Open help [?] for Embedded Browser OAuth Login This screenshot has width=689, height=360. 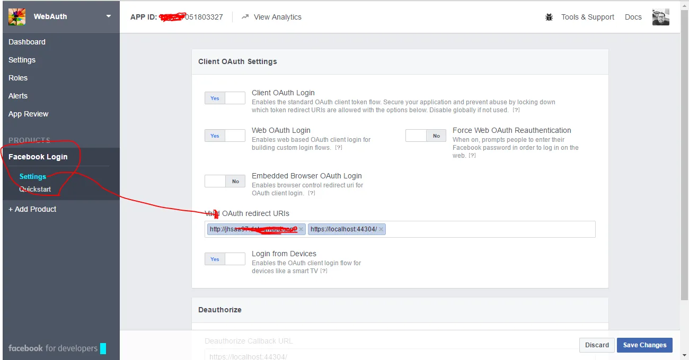(x=312, y=193)
